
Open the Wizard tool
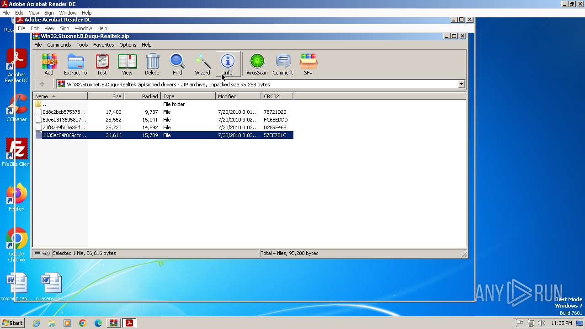coord(202,64)
